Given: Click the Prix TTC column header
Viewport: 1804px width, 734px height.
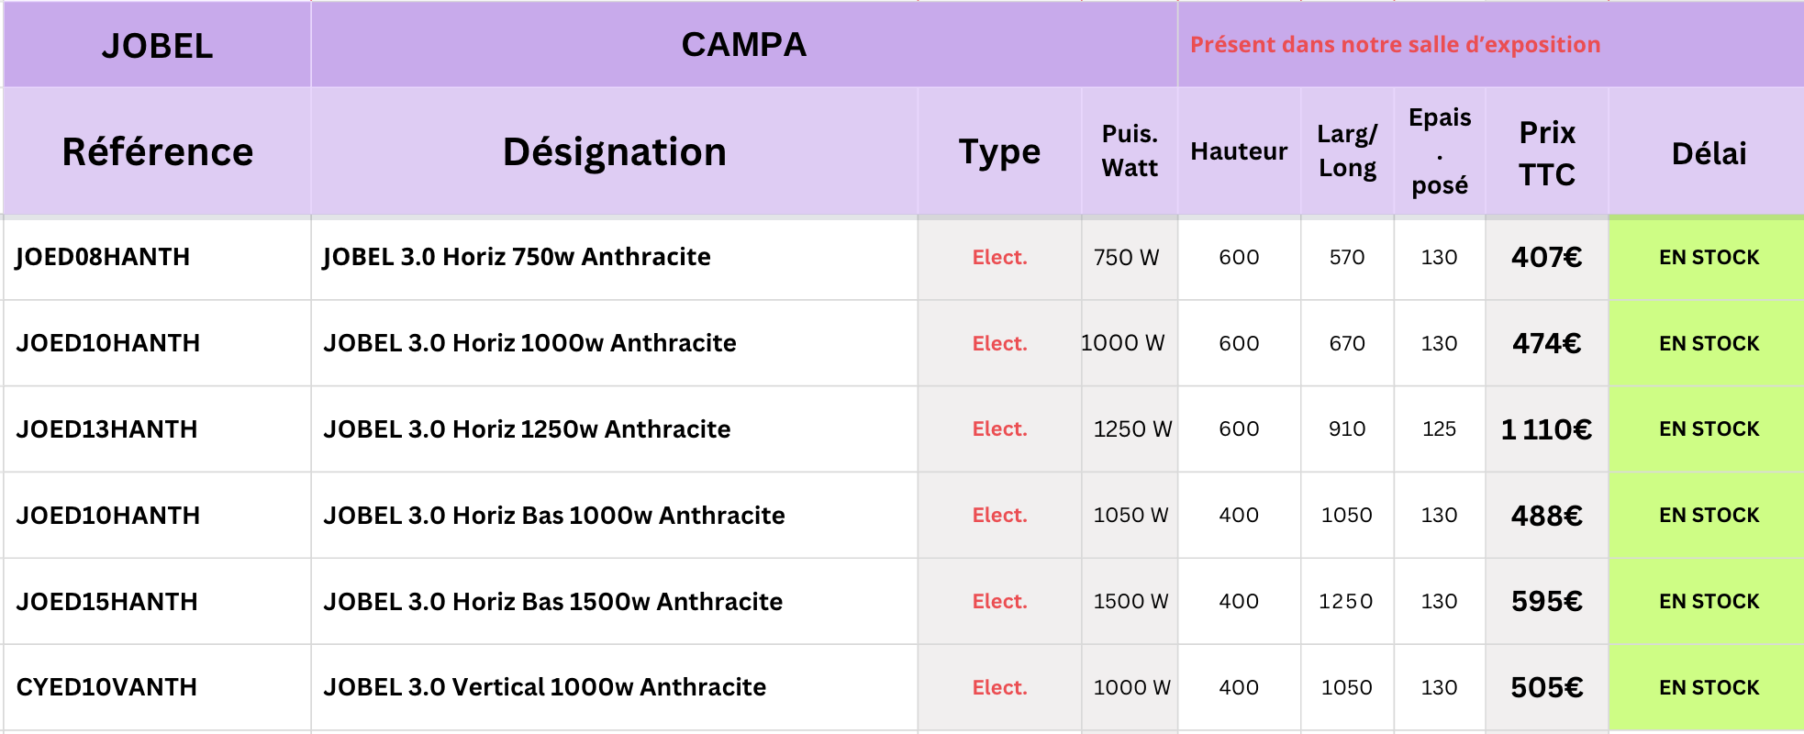Looking at the screenshot, I should pyautogui.click(x=1546, y=153).
